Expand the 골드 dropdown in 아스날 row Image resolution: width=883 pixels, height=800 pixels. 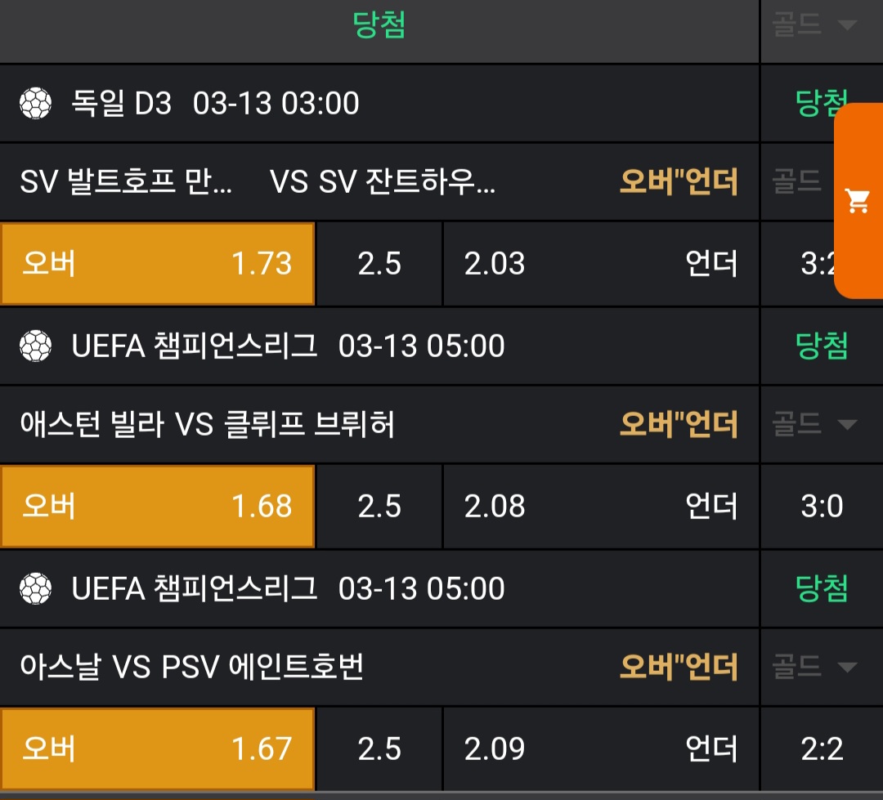tap(814, 668)
